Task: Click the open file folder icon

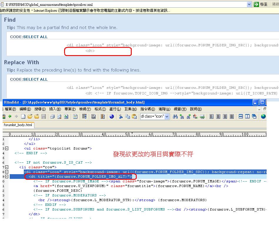Action: [x=30, y=116]
